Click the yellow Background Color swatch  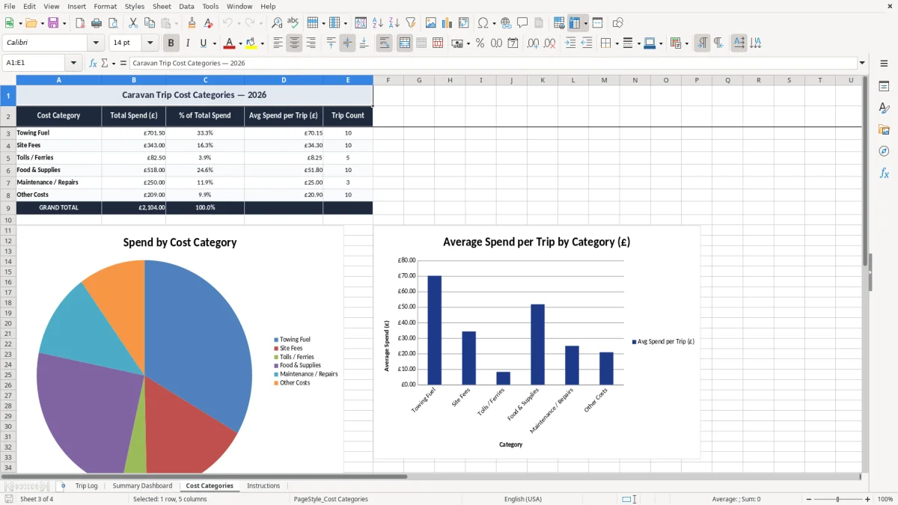pos(251,43)
